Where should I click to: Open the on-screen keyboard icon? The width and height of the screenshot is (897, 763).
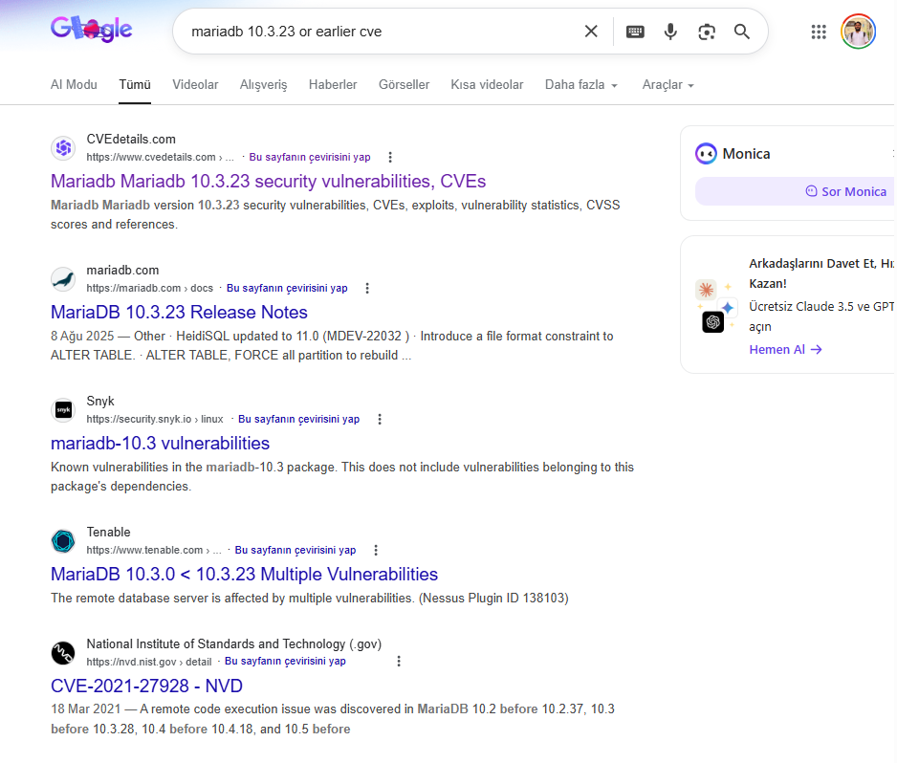click(635, 32)
